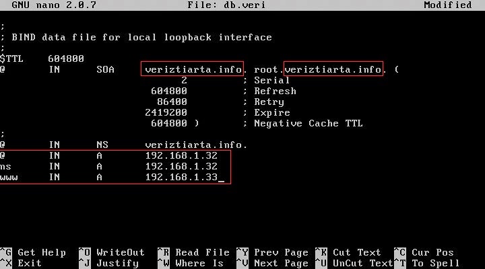Click the BIND data file comment line
The height and width of the screenshot is (269, 485).
136,38
